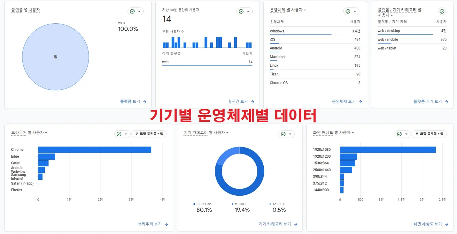
Task: Click the 1920x1200 resolution label
Action: pyautogui.click(x=322, y=156)
